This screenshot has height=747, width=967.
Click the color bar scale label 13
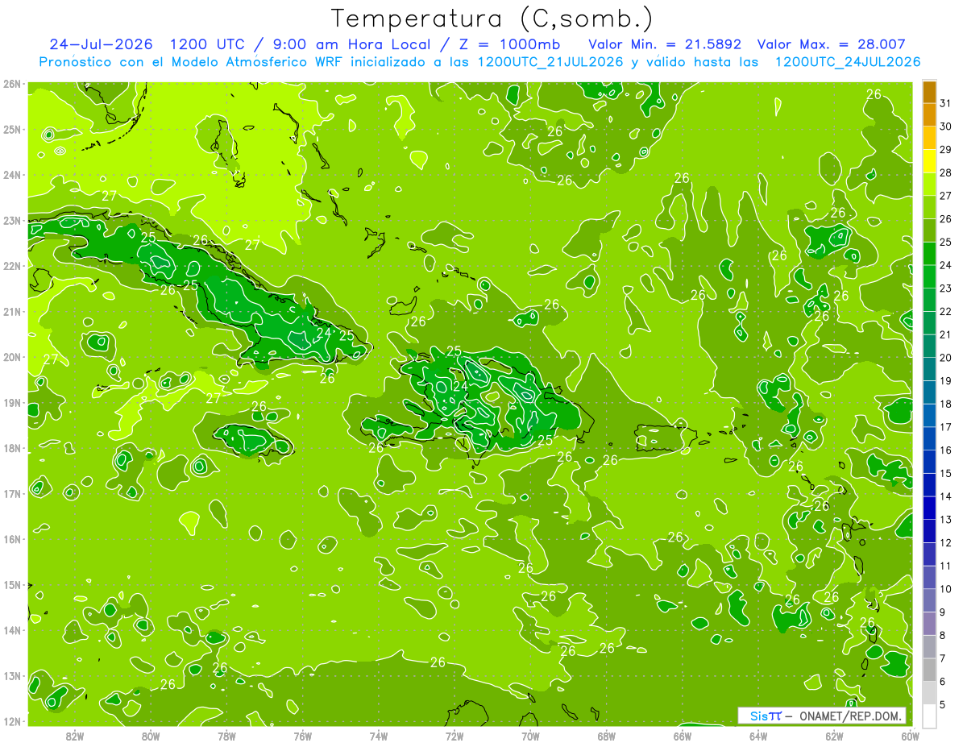pos(945,520)
